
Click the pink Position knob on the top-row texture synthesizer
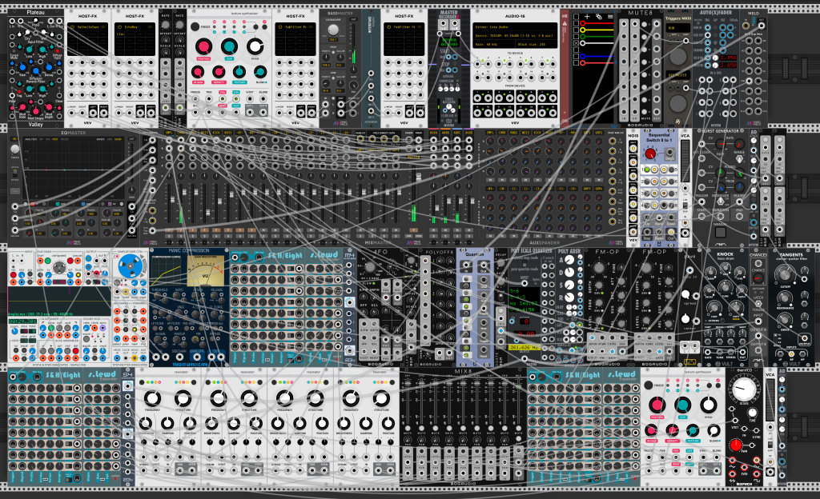(203, 47)
